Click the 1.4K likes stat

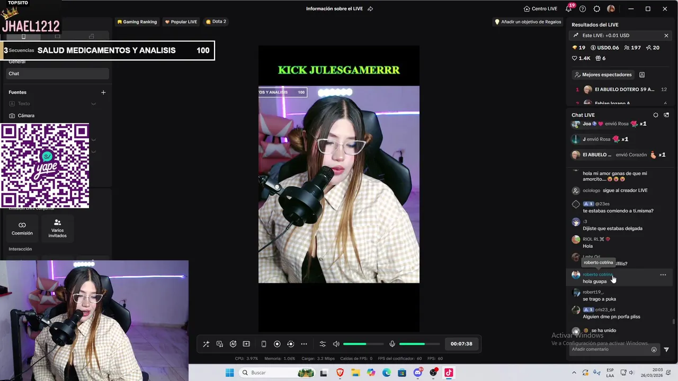tap(581, 58)
